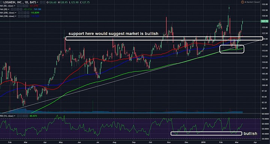Remove MA (50, close) with its X icon

27,6
